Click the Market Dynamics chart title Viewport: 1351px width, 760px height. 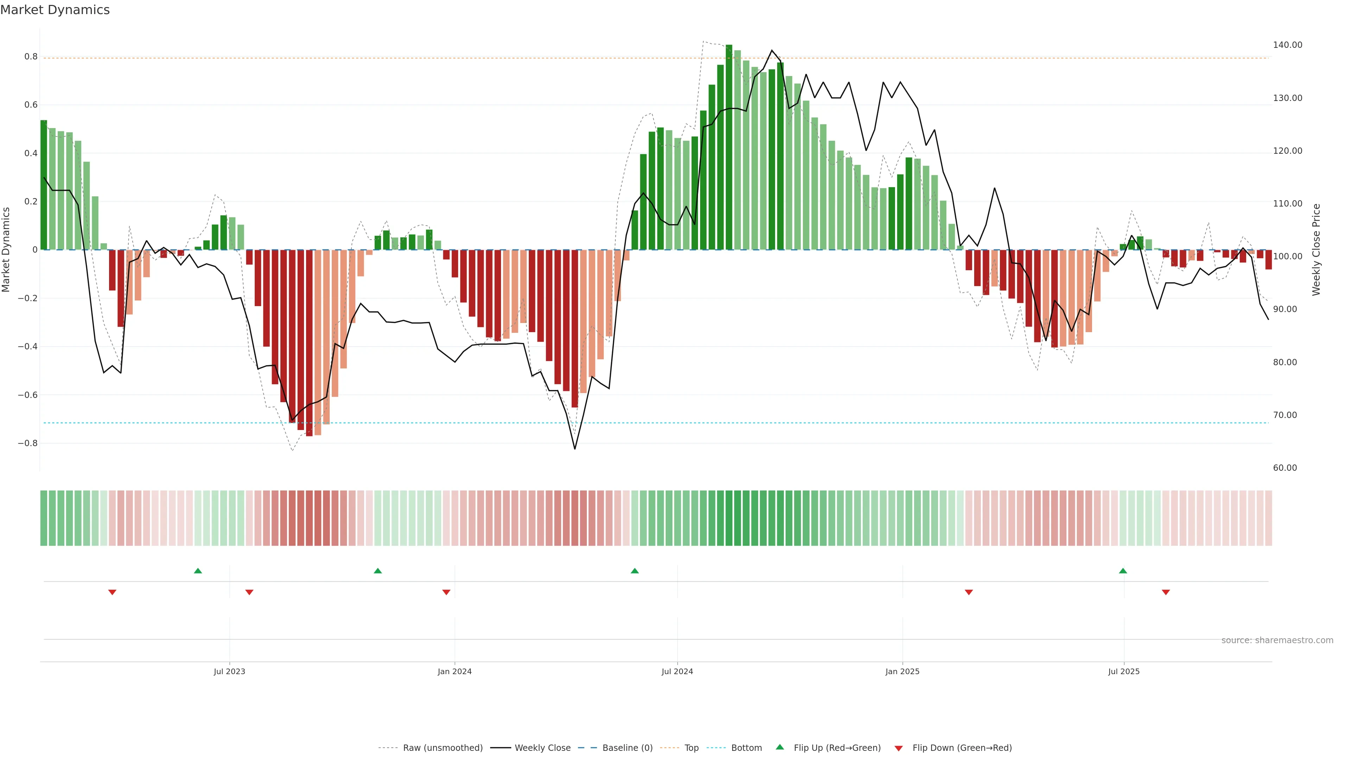tap(55, 10)
